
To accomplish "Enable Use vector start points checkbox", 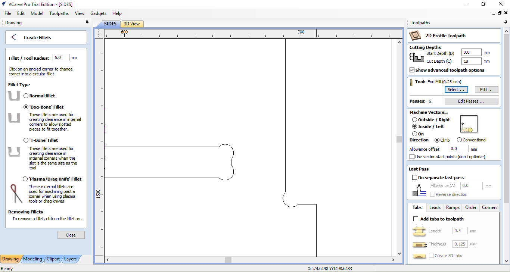I will pyautogui.click(x=412, y=157).
